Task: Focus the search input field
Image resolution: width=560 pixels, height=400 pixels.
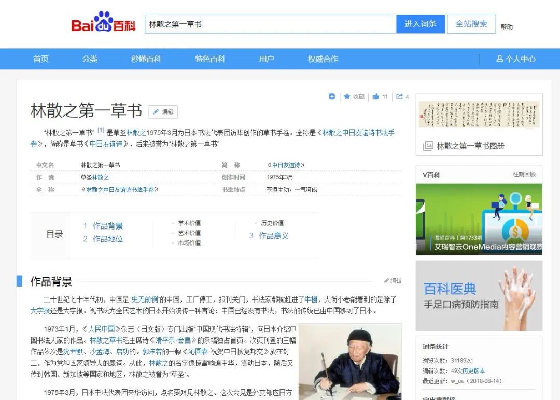Action: [270, 24]
